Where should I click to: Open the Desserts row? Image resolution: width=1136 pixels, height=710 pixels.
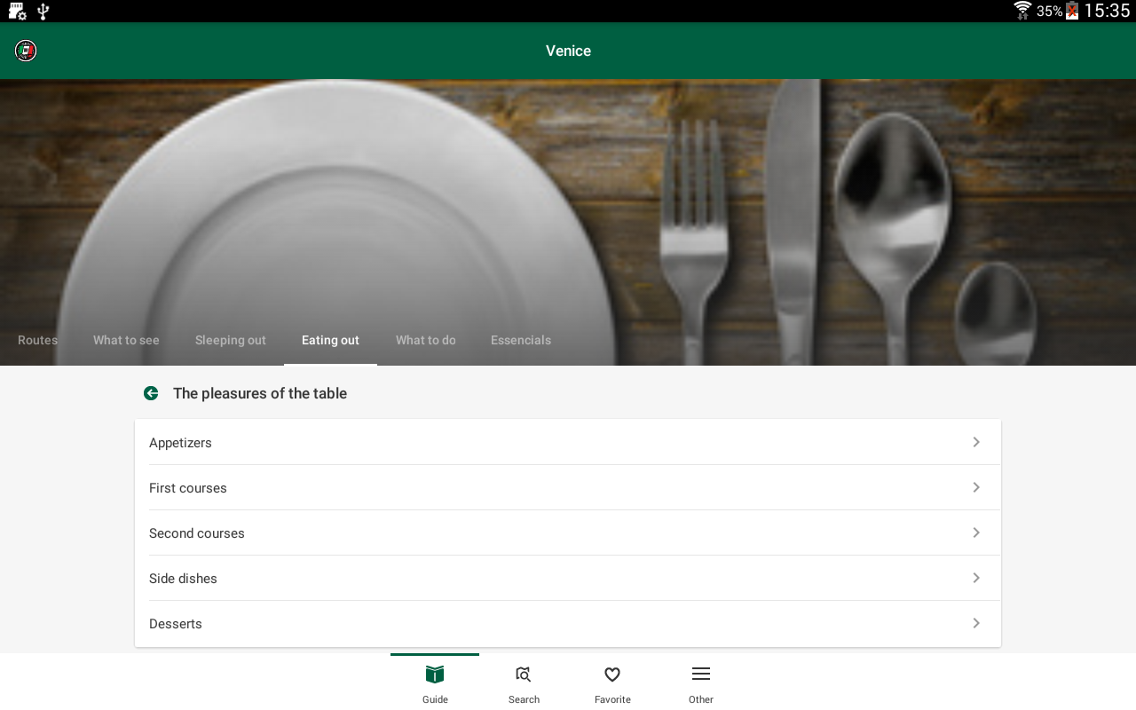coord(568,624)
